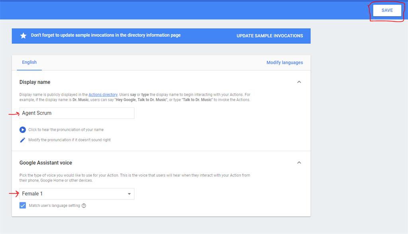Disable Match user's language setting
Image resolution: width=408 pixels, height=234 pixels.
[x=23, y=205]
